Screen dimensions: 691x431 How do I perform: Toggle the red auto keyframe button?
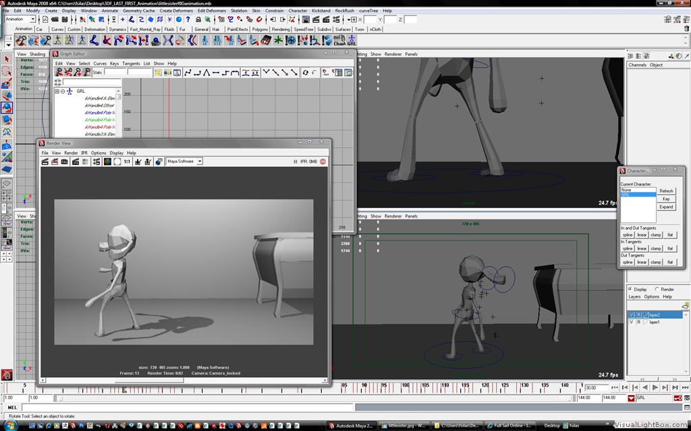point(678,398)
